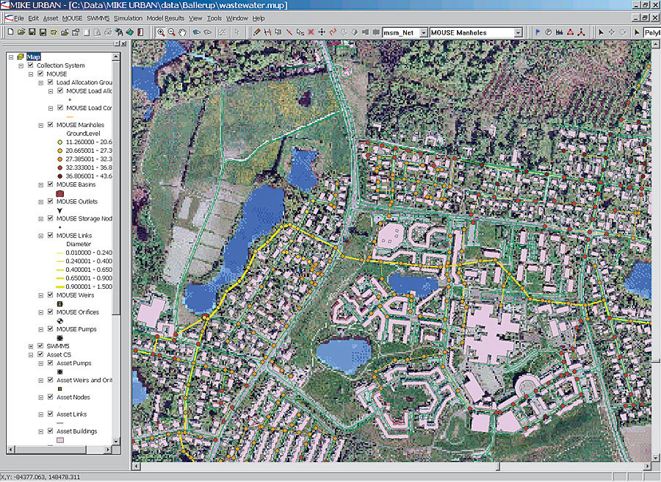Image resolution: width=661 pixels, height=482 pixels.
Task: Click the red diagonal line tool icon
Action: [x=289, y=32]
